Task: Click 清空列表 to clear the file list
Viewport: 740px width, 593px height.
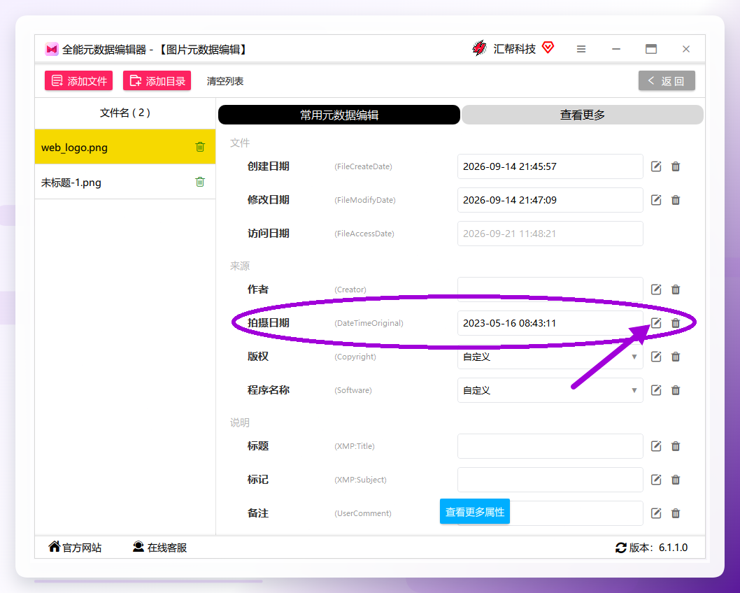Action: [x=225, y=81]
